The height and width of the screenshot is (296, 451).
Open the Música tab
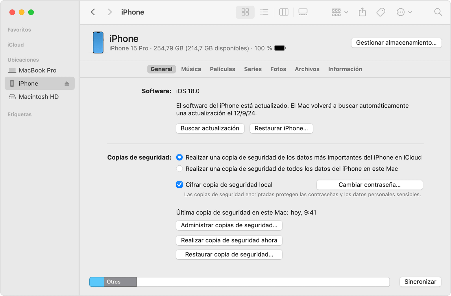[191, 69]
